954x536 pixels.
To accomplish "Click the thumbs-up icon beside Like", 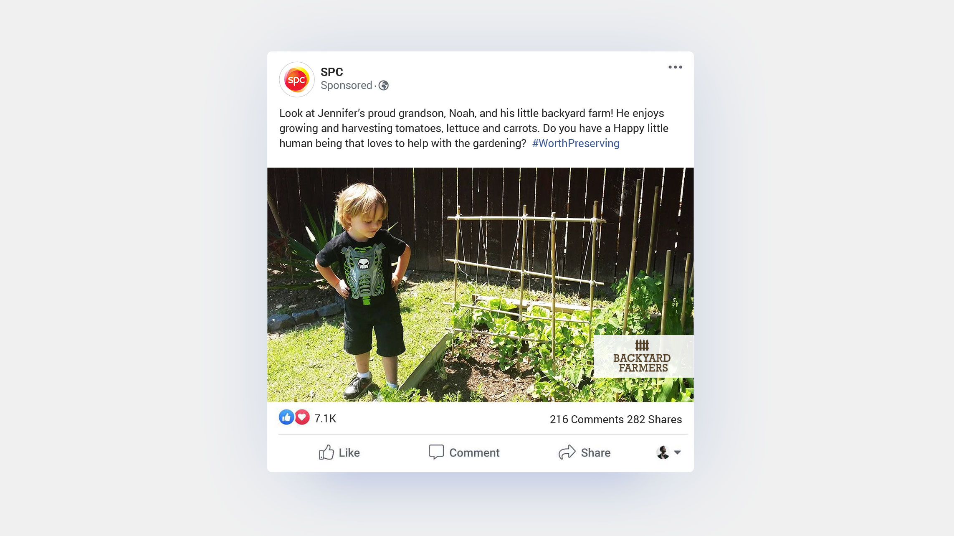I will [x=326, y=452].
